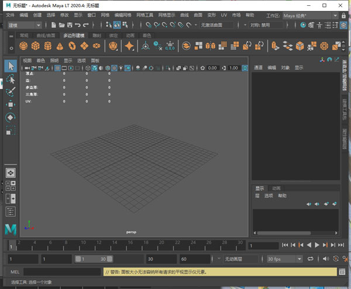Toggle resolution gate display

click(x=71, y=68)
